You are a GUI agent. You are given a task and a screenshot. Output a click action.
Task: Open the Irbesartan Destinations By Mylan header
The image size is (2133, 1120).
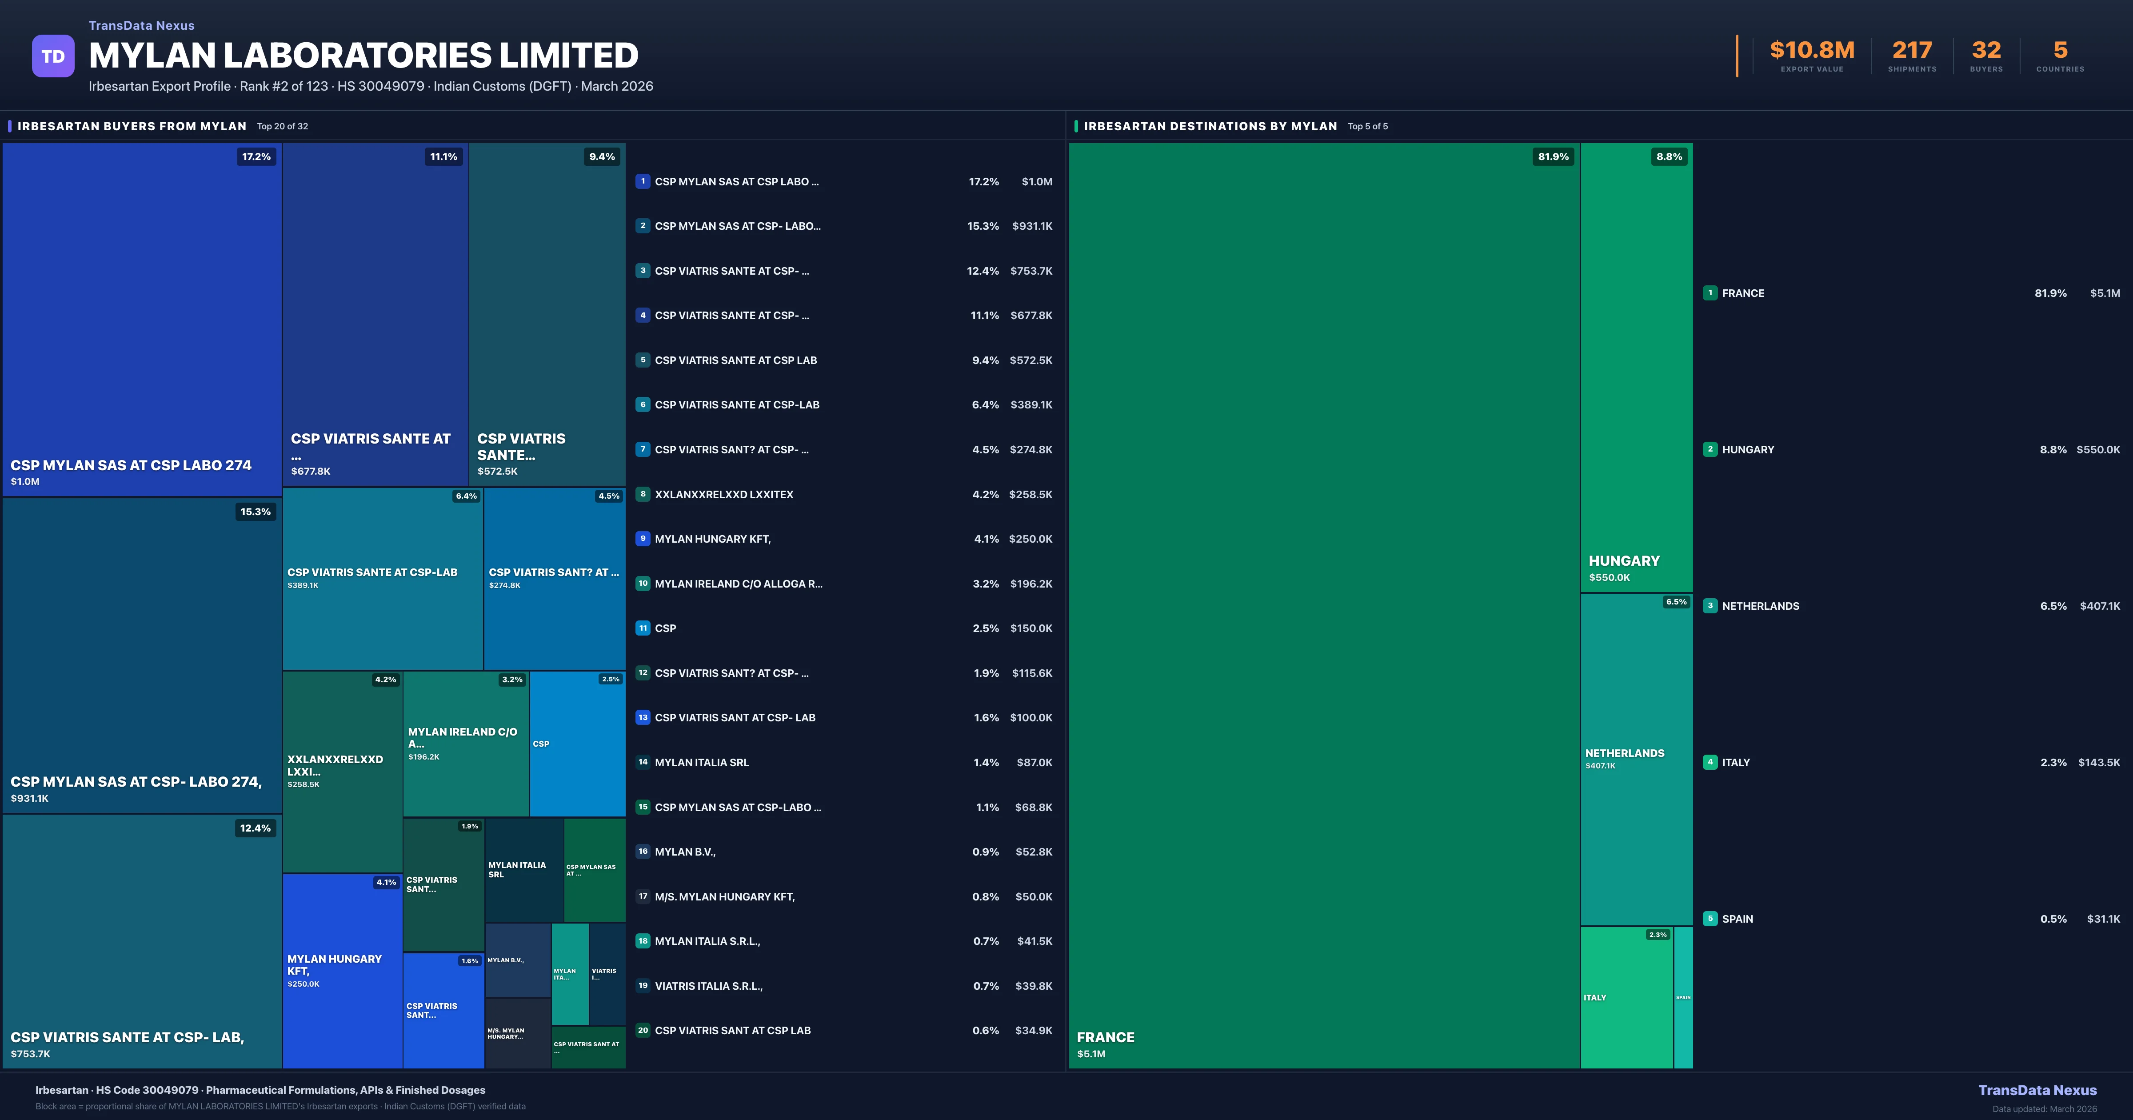click(x=1210, y=126)
